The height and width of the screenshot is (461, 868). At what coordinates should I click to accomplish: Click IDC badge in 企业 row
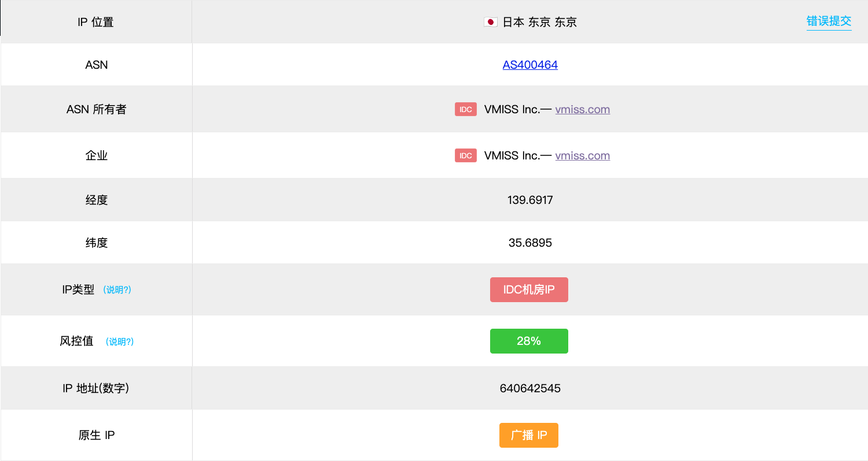click(x=465, y=155)
